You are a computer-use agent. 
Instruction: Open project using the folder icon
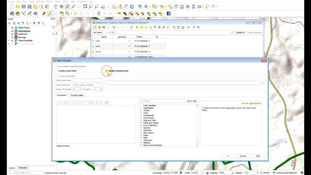[17, 6]
